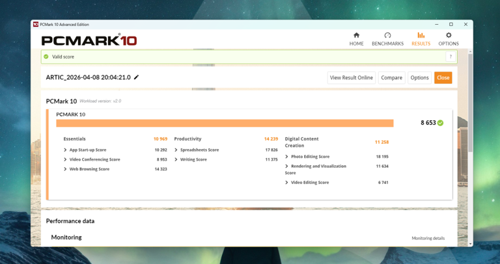The height and width of the screenshot is (264, 500).
Task: Expand Photo Editing Score
Action: pos(286,157)
